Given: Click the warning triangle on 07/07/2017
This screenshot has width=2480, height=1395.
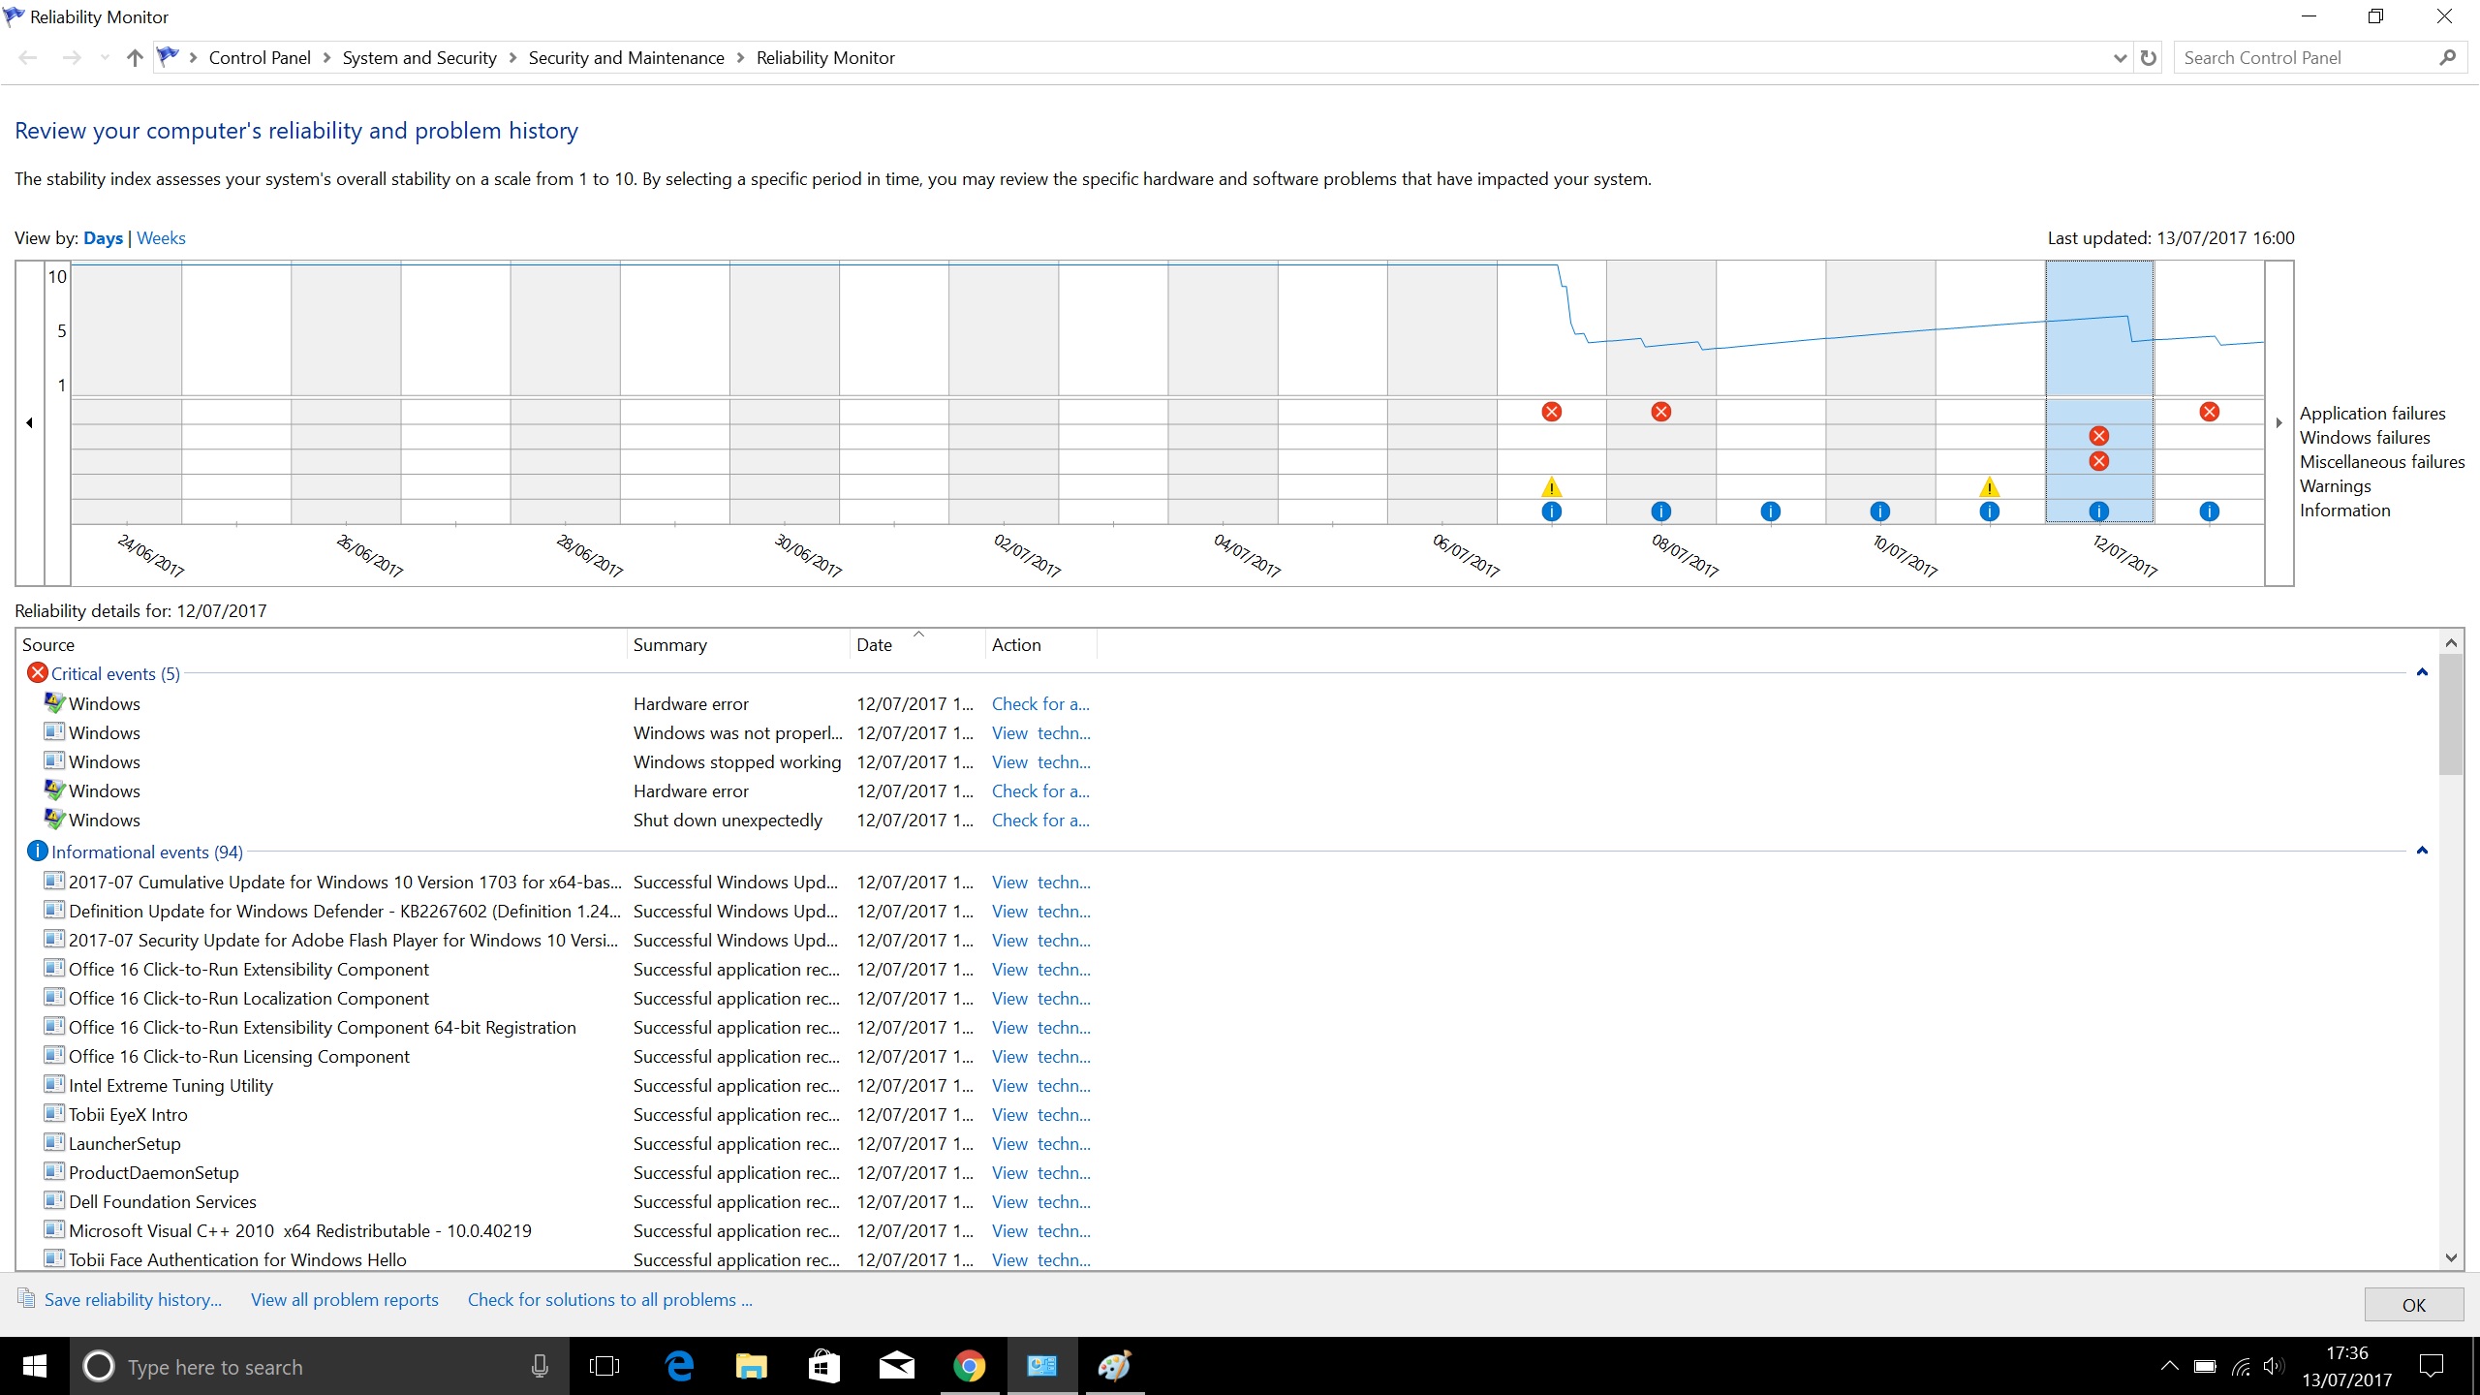Looking at the screenshot, I should tap(1551, 486).
